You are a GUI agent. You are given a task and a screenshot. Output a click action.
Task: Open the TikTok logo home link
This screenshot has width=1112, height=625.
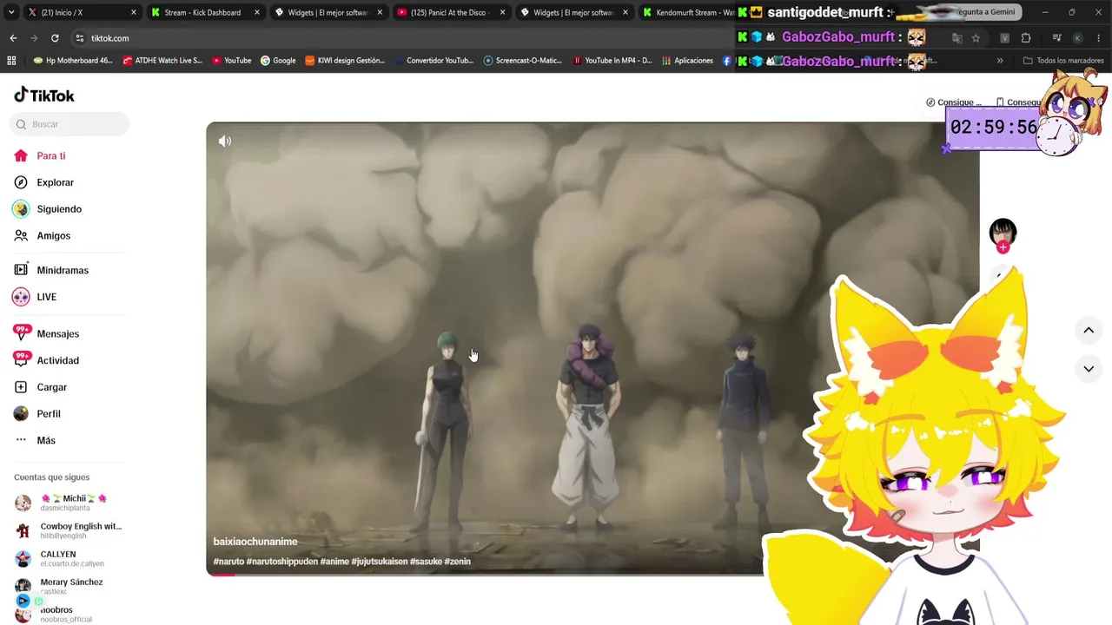44,95
